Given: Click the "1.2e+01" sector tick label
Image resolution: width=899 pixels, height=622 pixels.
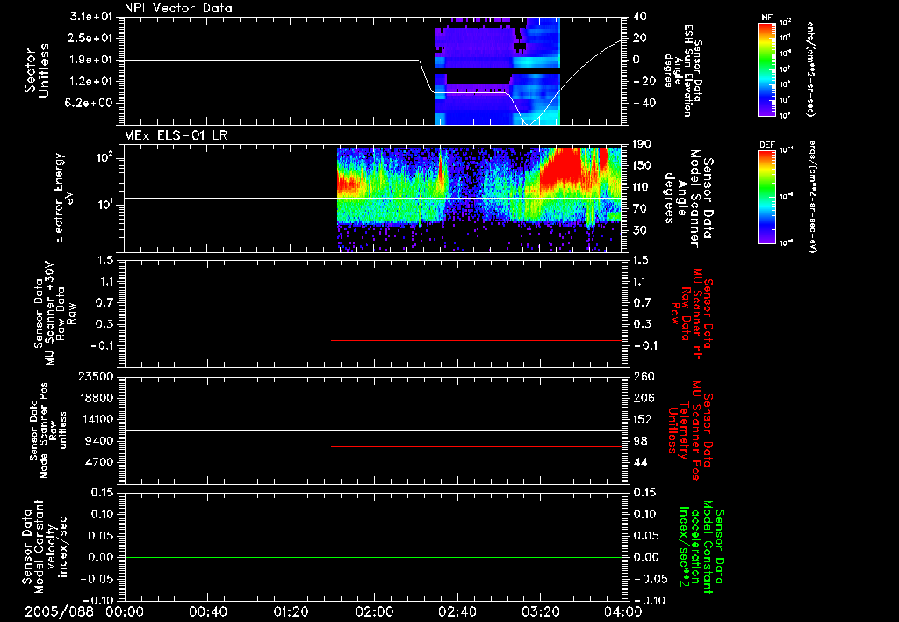Looking at the screenshot, I should point(91,82).
